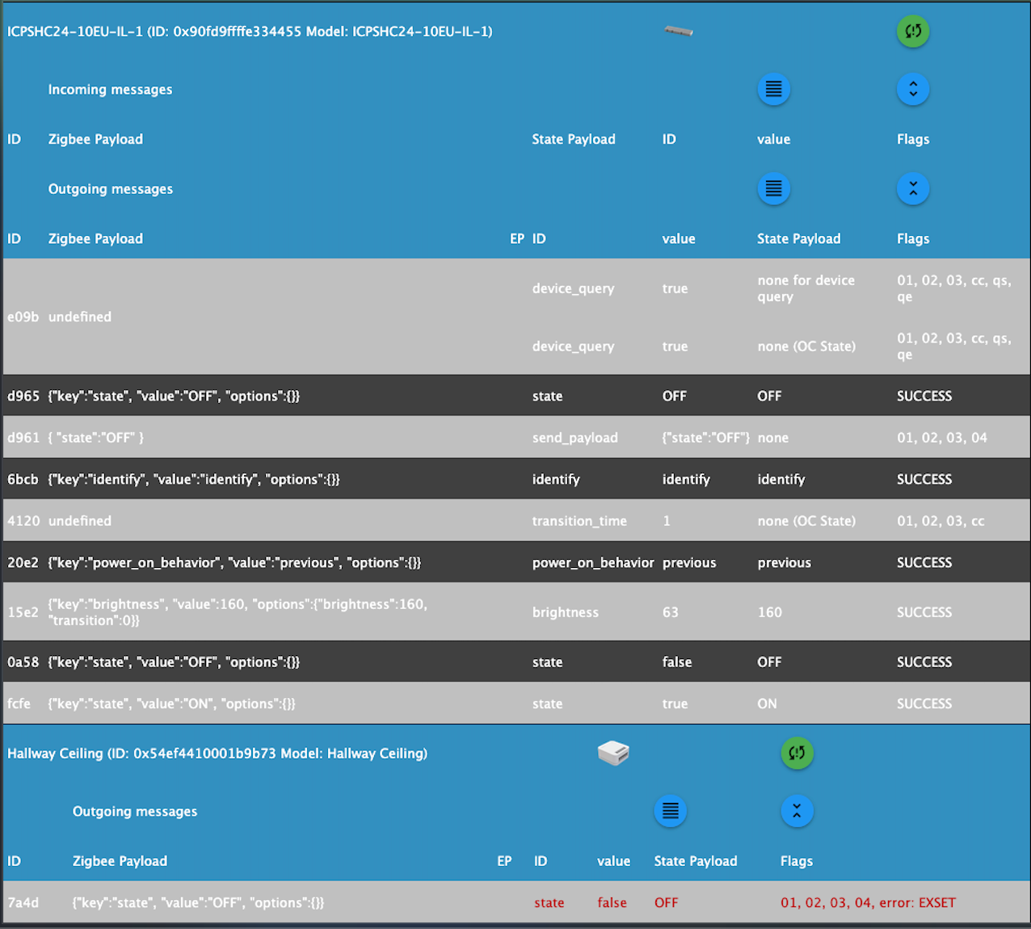The image size is (1031, 929).
Task: Select message ID d961
Action: point(23,438)
